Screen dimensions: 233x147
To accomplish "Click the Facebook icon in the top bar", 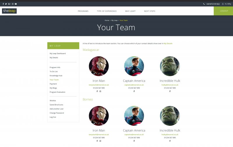I will click(x=3, y=4).
